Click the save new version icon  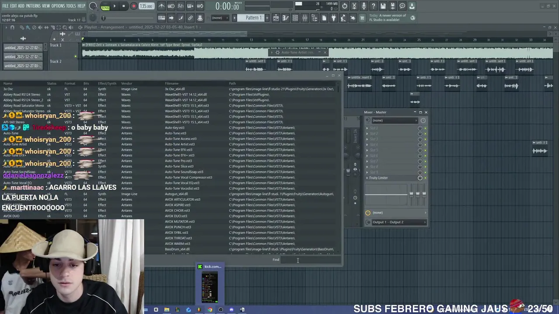tap(393, 6)
